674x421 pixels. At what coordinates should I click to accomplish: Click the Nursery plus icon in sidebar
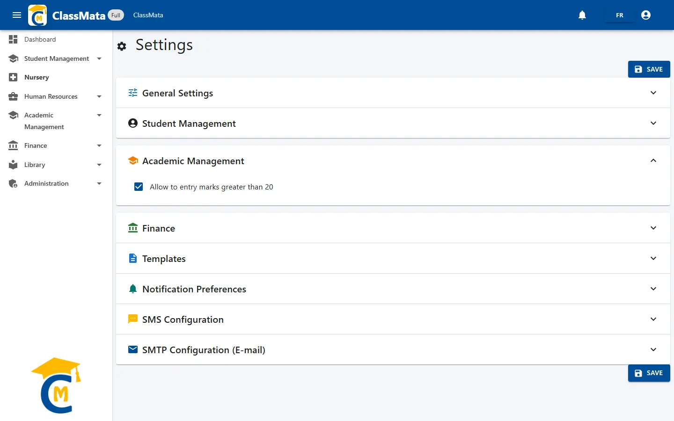tap(13, 77)
